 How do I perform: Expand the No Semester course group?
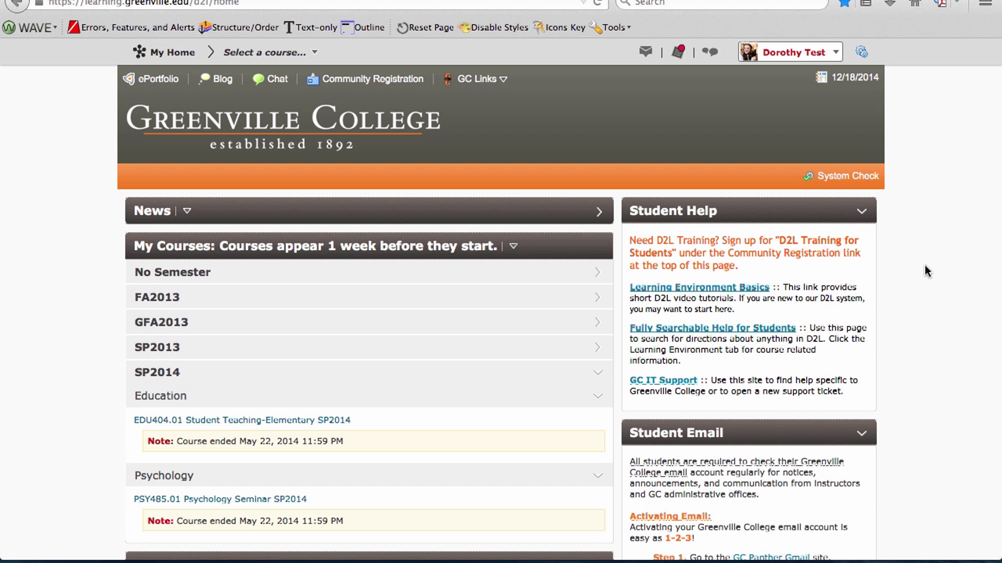369,272
